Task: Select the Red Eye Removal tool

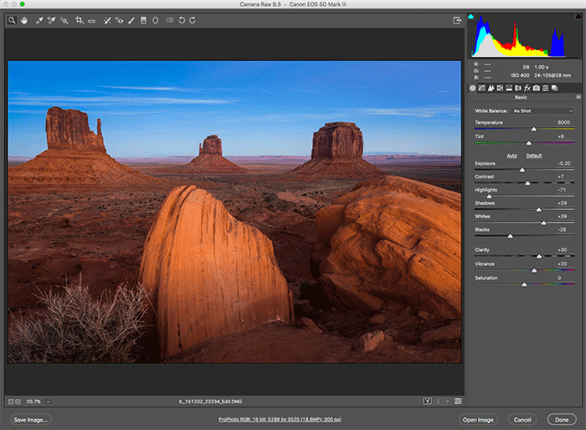Action: coord(119,20)
